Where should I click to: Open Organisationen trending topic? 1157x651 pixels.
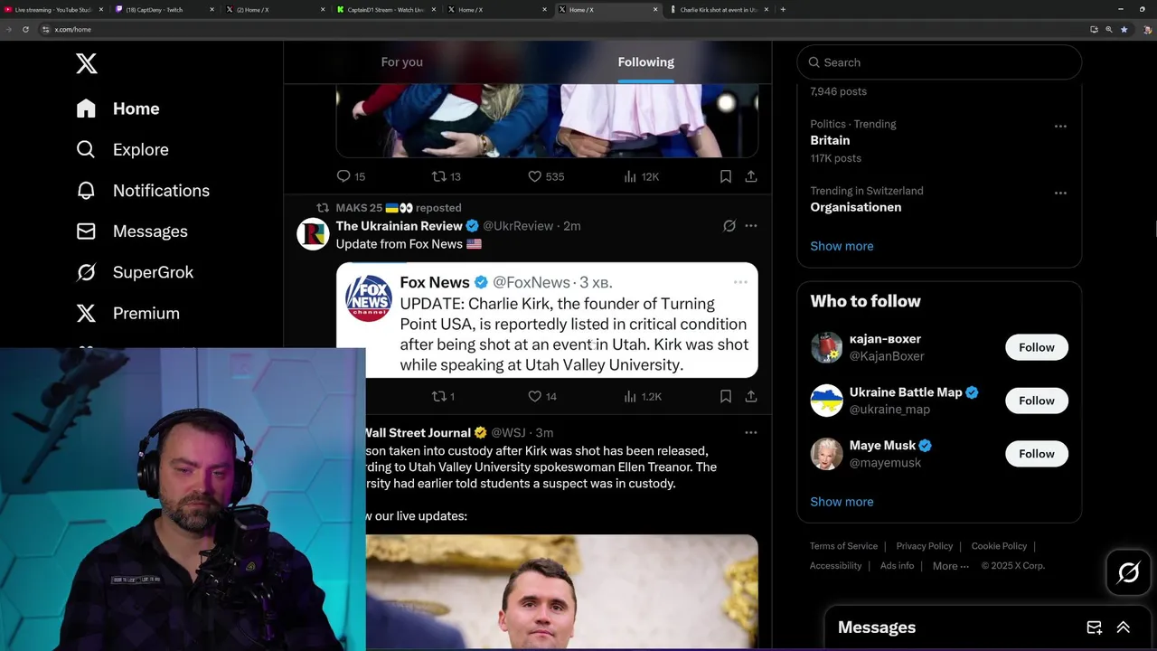coord(855,207)
